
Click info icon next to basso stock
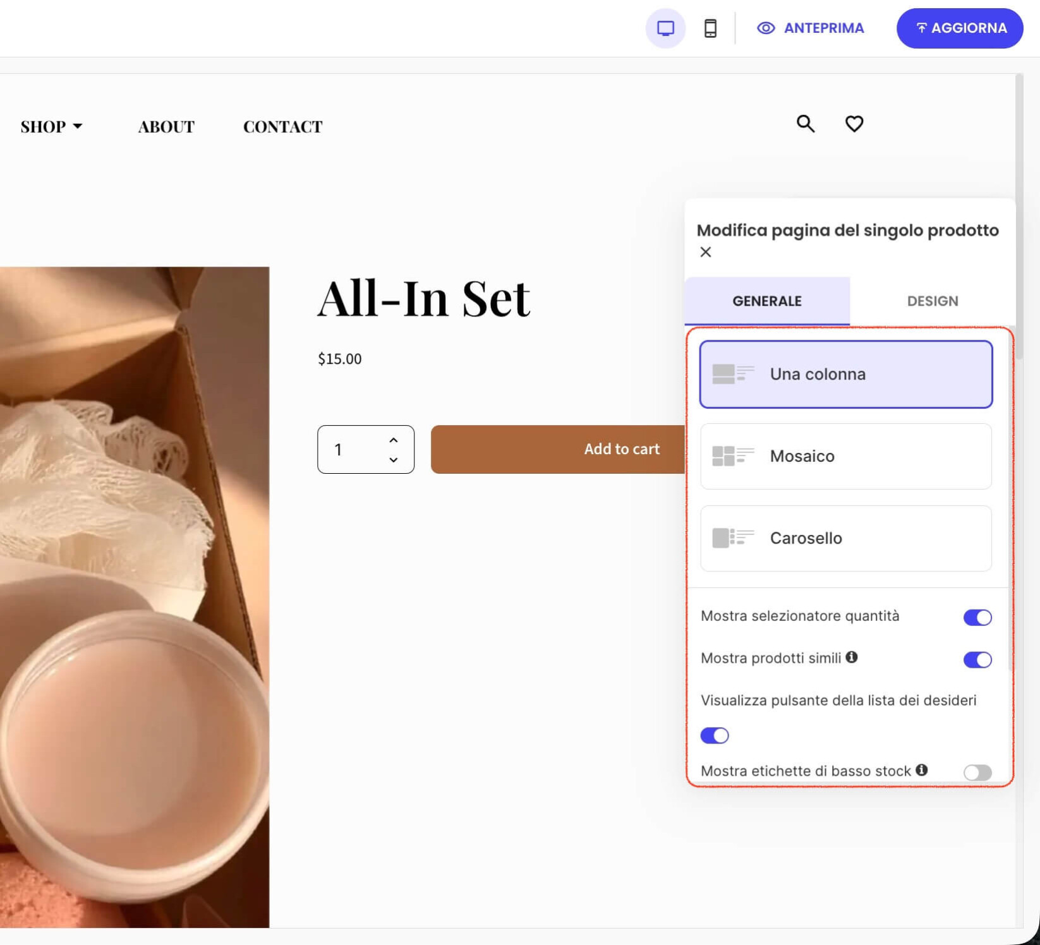click(x=922, y=770)
